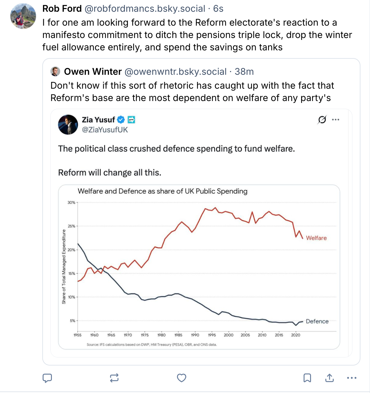Open the @owenwntr.bsky.social handle
The height and width of the screenshot is (393, 370).
tap(175, 72)
